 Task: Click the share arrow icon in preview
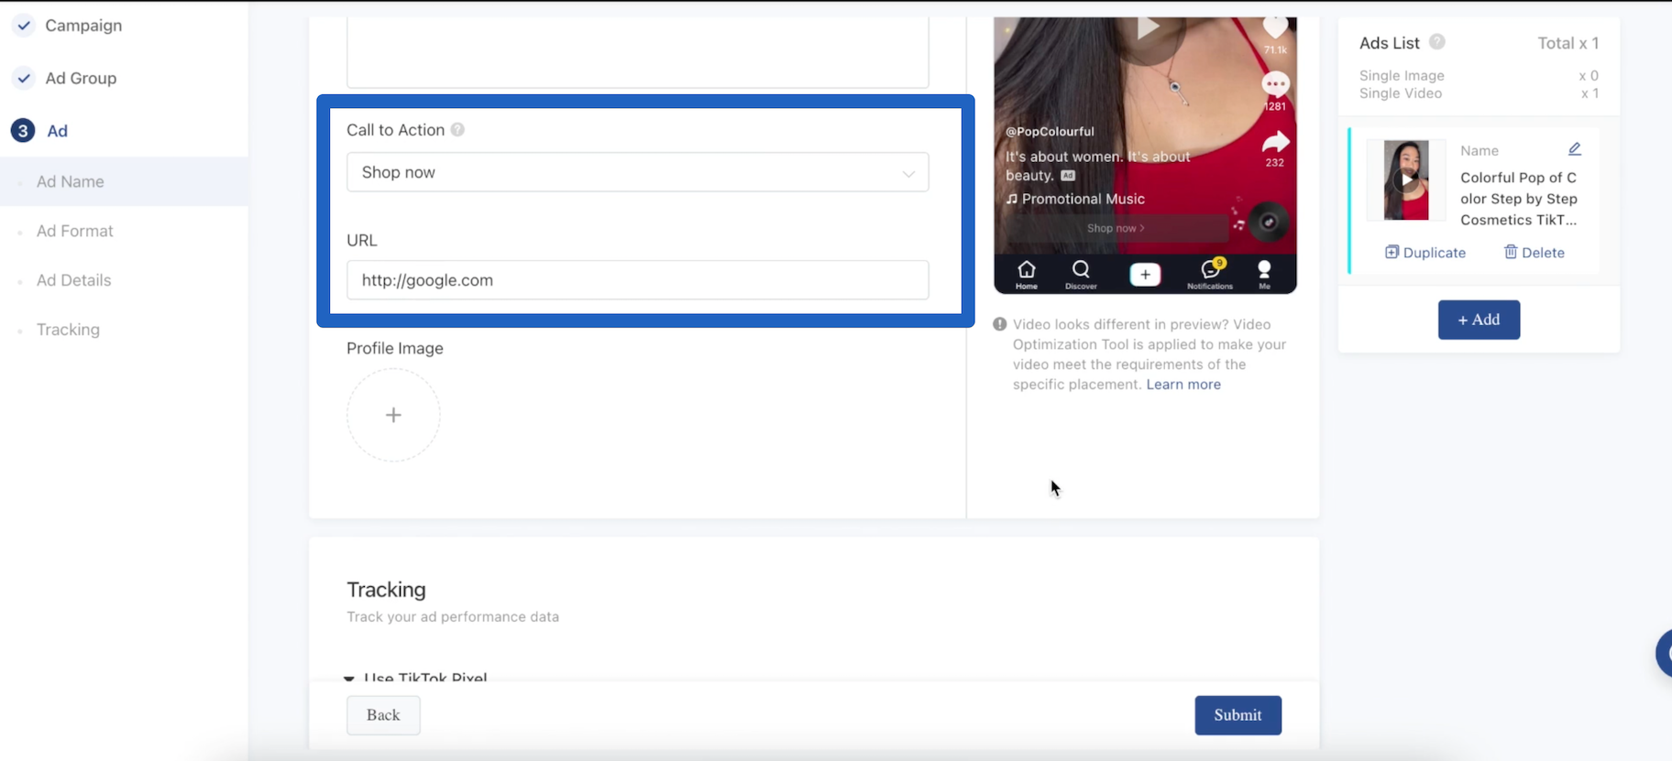1275,143
